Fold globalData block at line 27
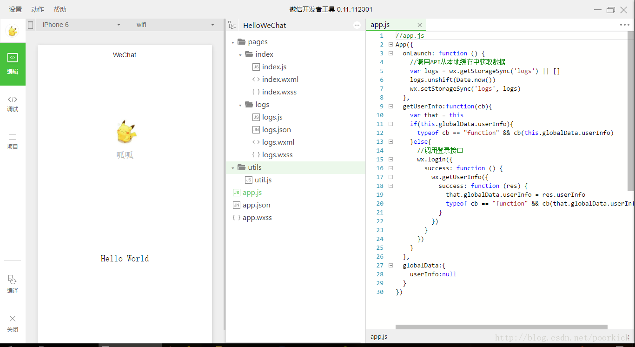This screenshot has height=347, width=635. [390, 266]
